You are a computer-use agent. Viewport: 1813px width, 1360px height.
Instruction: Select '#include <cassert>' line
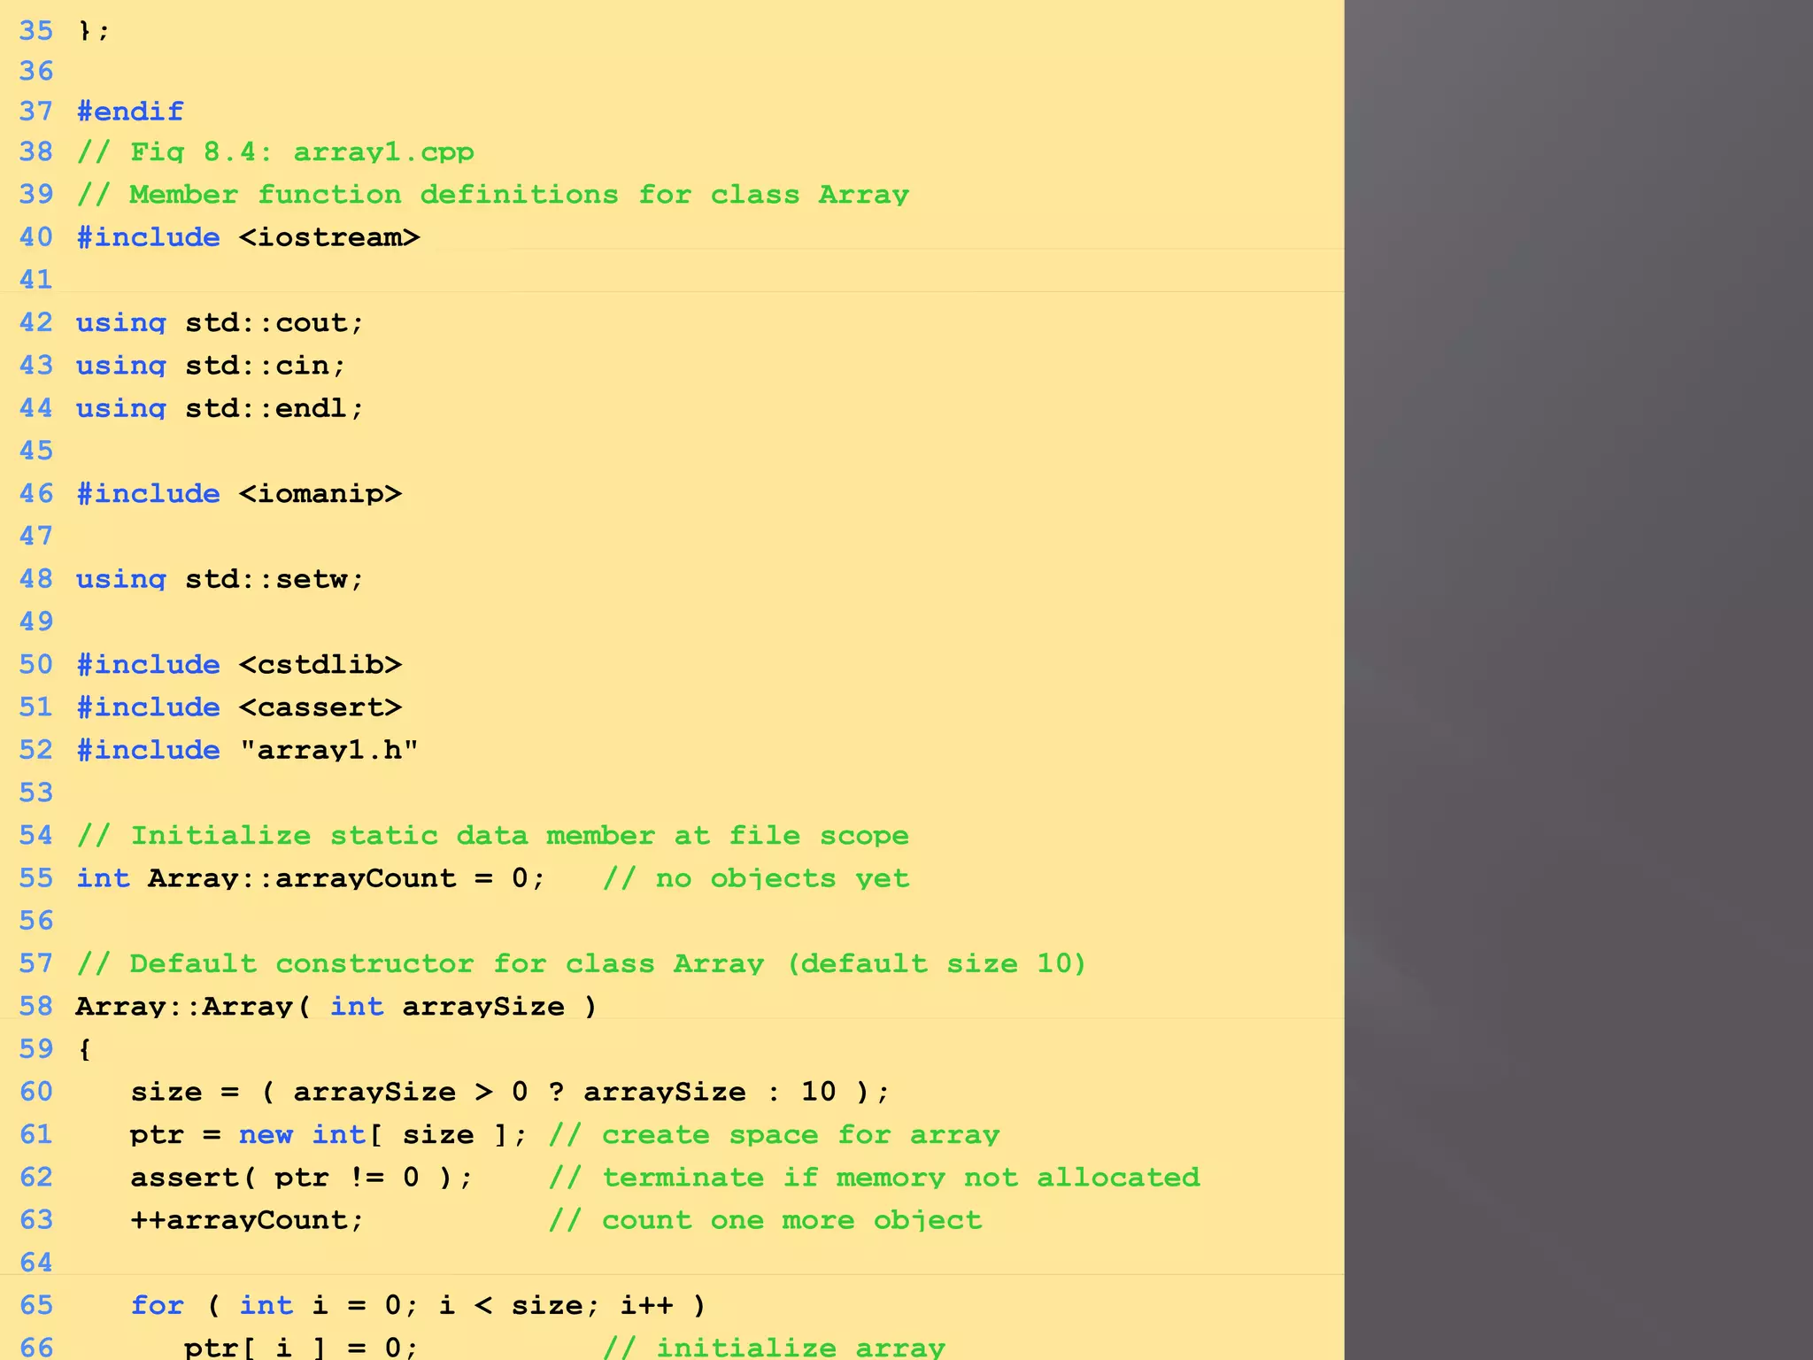pos(239,707)
